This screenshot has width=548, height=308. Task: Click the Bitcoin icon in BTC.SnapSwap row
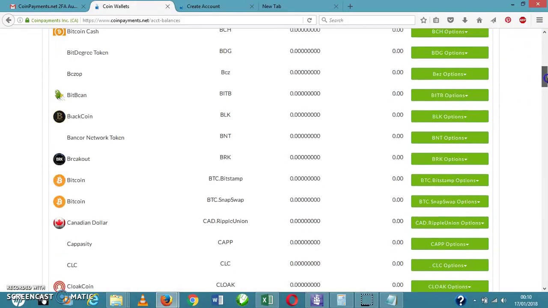[59, 201]
